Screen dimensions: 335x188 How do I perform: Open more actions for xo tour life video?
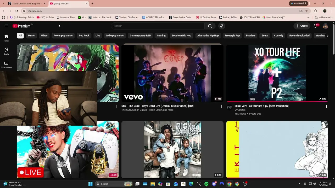click(x=326, y=107)
